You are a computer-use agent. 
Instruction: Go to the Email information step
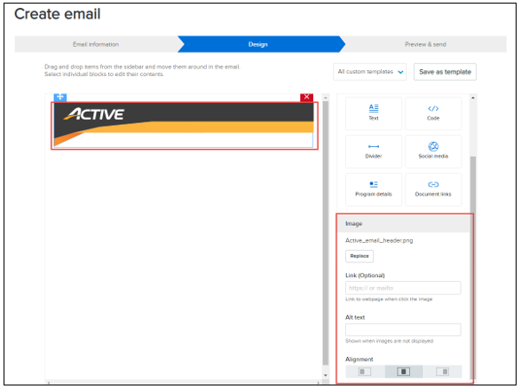[x=96, y=44]
